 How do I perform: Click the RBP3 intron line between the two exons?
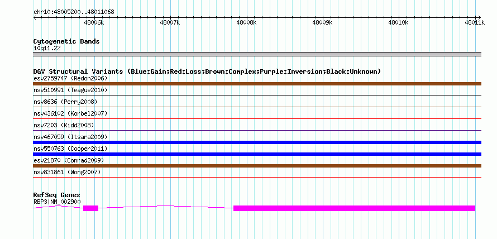(x=166, y=207)
